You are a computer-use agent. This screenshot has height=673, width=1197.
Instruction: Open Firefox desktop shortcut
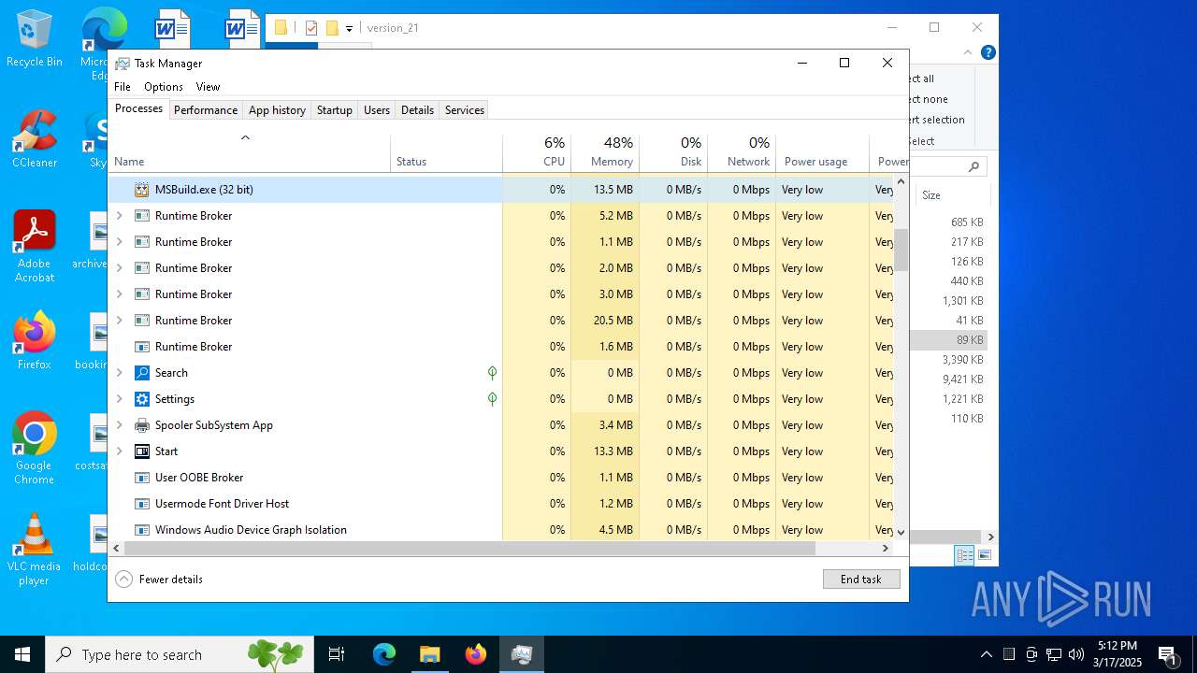tap(35, 341)
